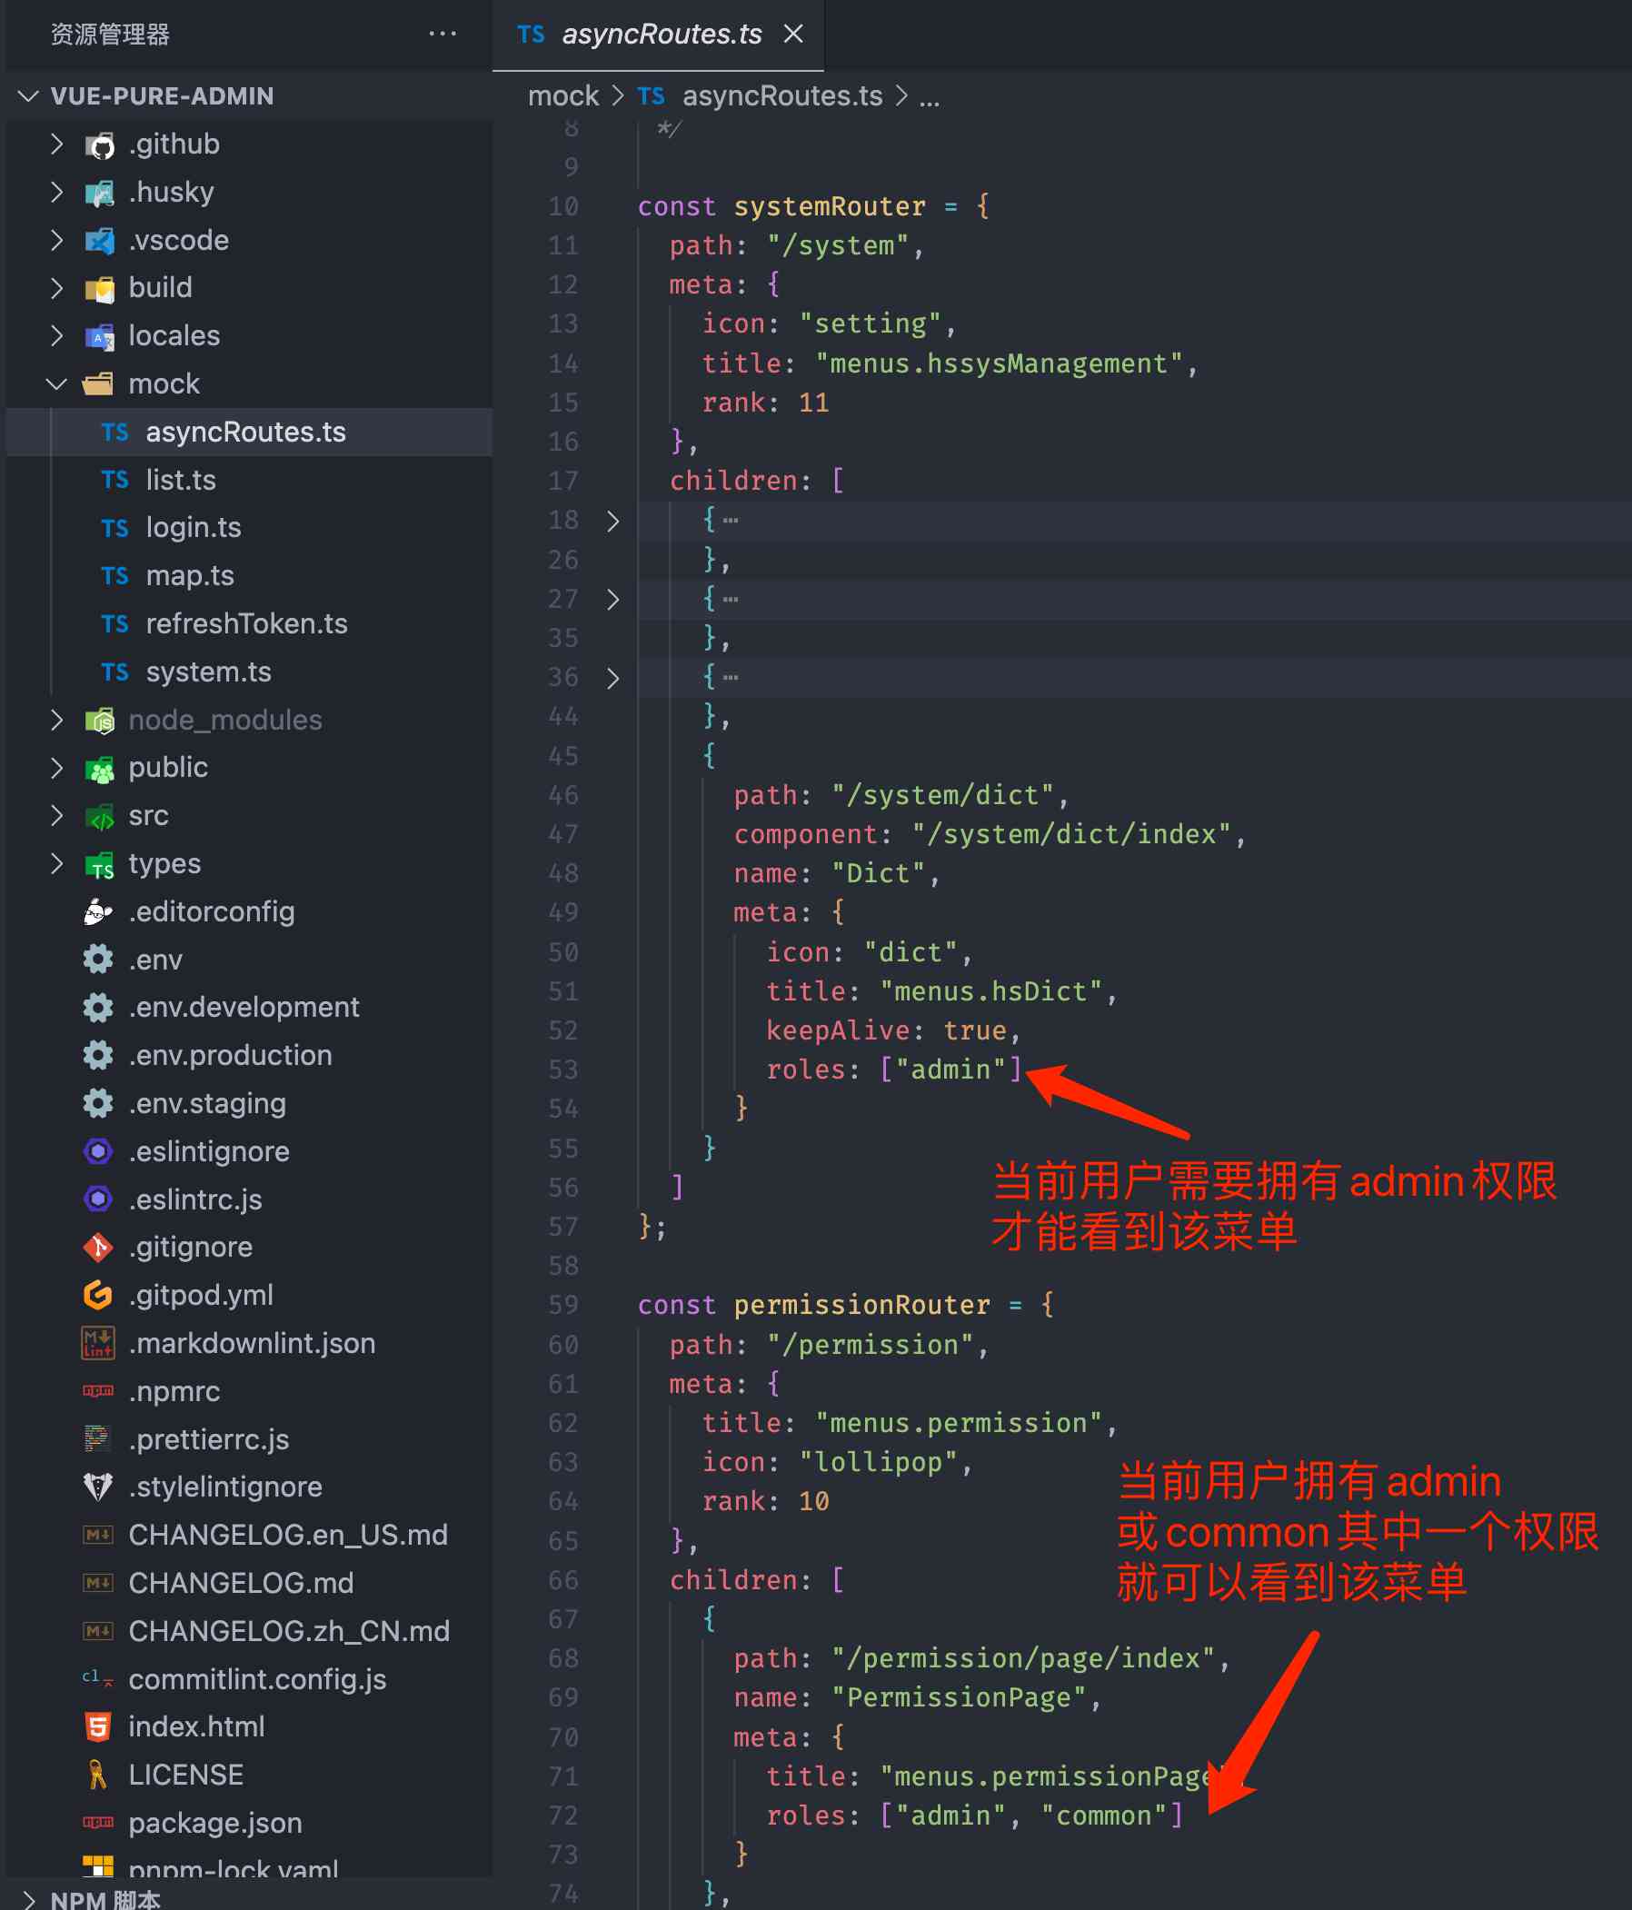The height and width of the screenshot is (1910, 1632).
Task: Unfold the collapsed code block at line 27
Action: point(613,599)
